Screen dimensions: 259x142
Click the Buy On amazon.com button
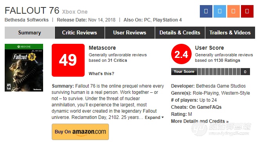(x=80, y=132)
